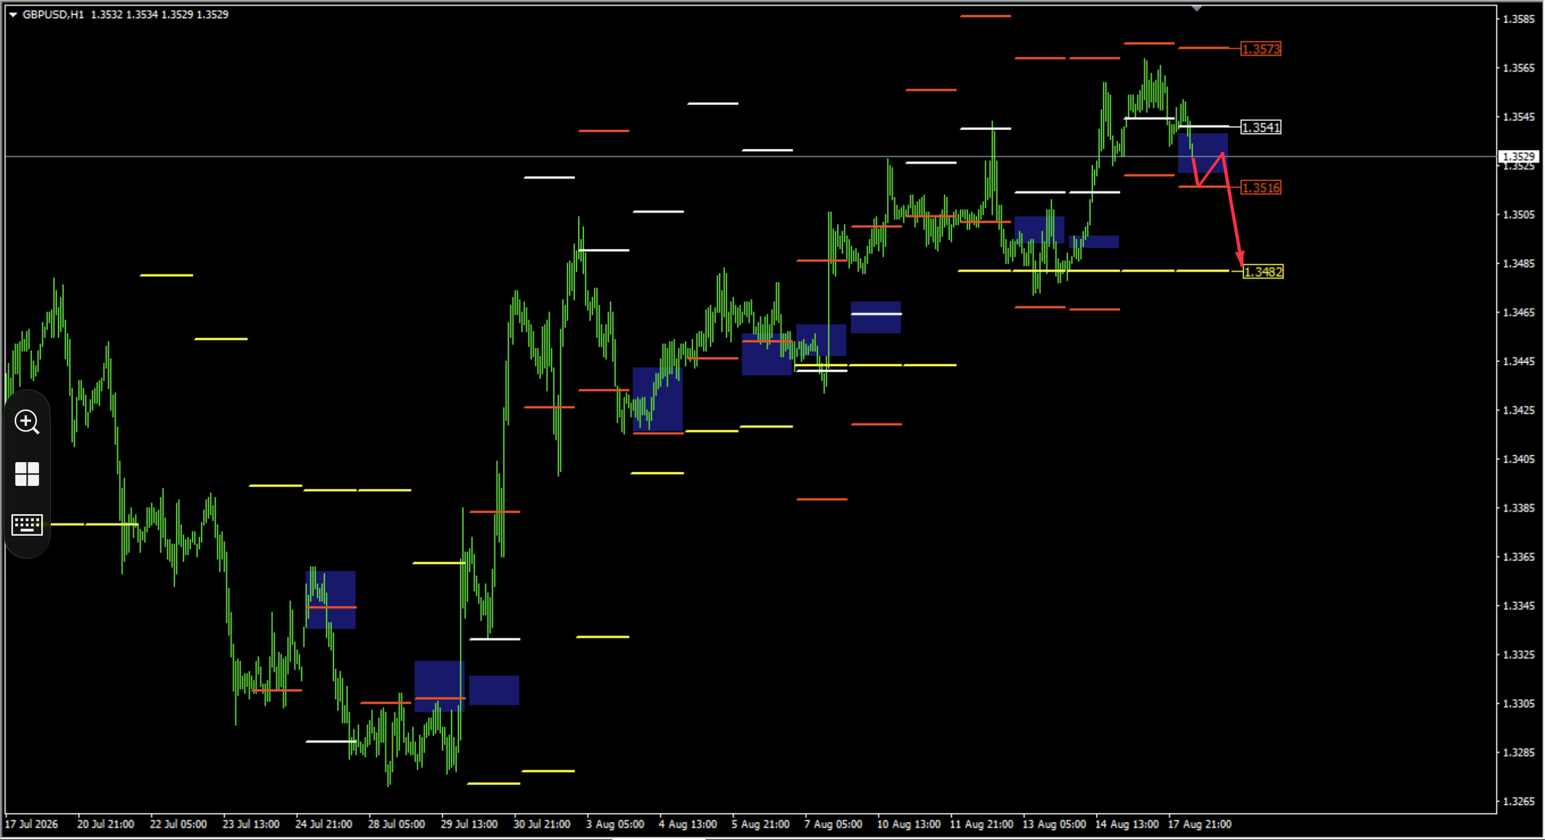Show the on-screen keyboard icon
Screen dimensions: 1545x840
click(27, 525)
